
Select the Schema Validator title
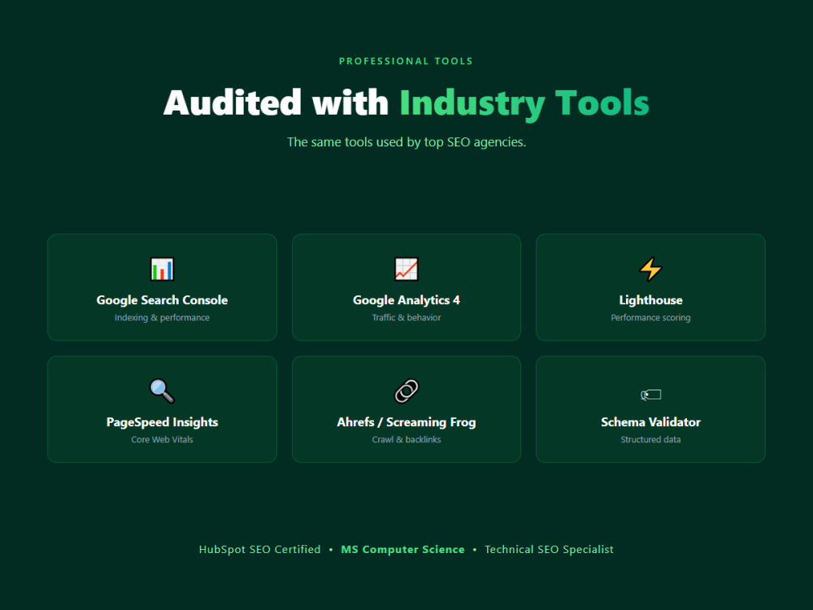tap(650, 422)
